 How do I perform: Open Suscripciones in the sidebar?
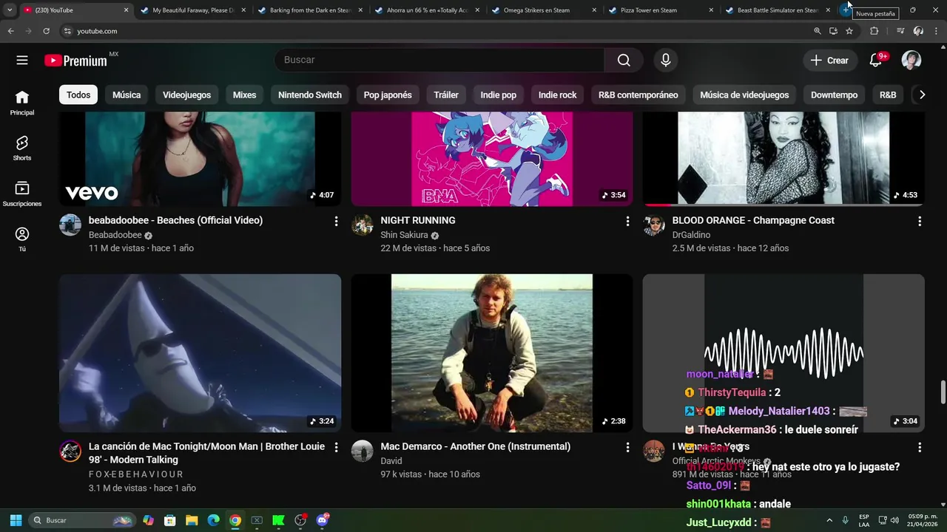coord(22,194)
